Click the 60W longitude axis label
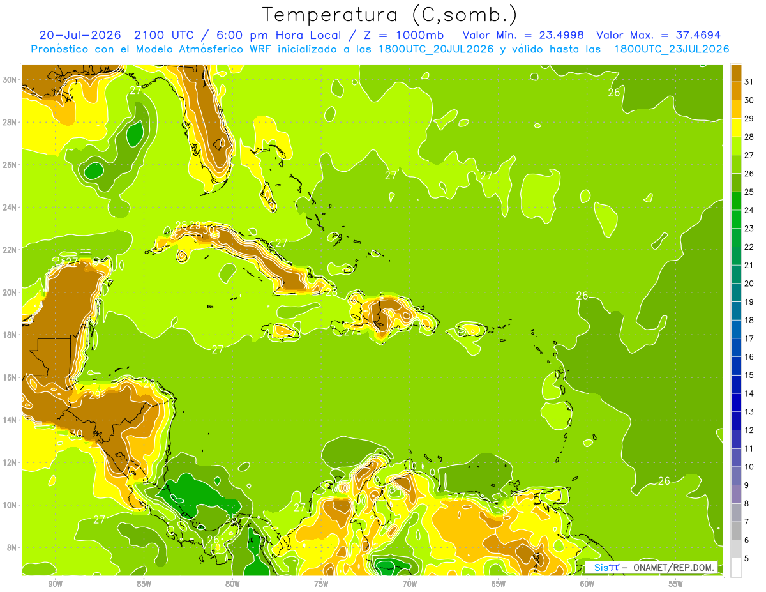This screenshot has height=592, width=766. pyautogui.click(x=587, y=584)
